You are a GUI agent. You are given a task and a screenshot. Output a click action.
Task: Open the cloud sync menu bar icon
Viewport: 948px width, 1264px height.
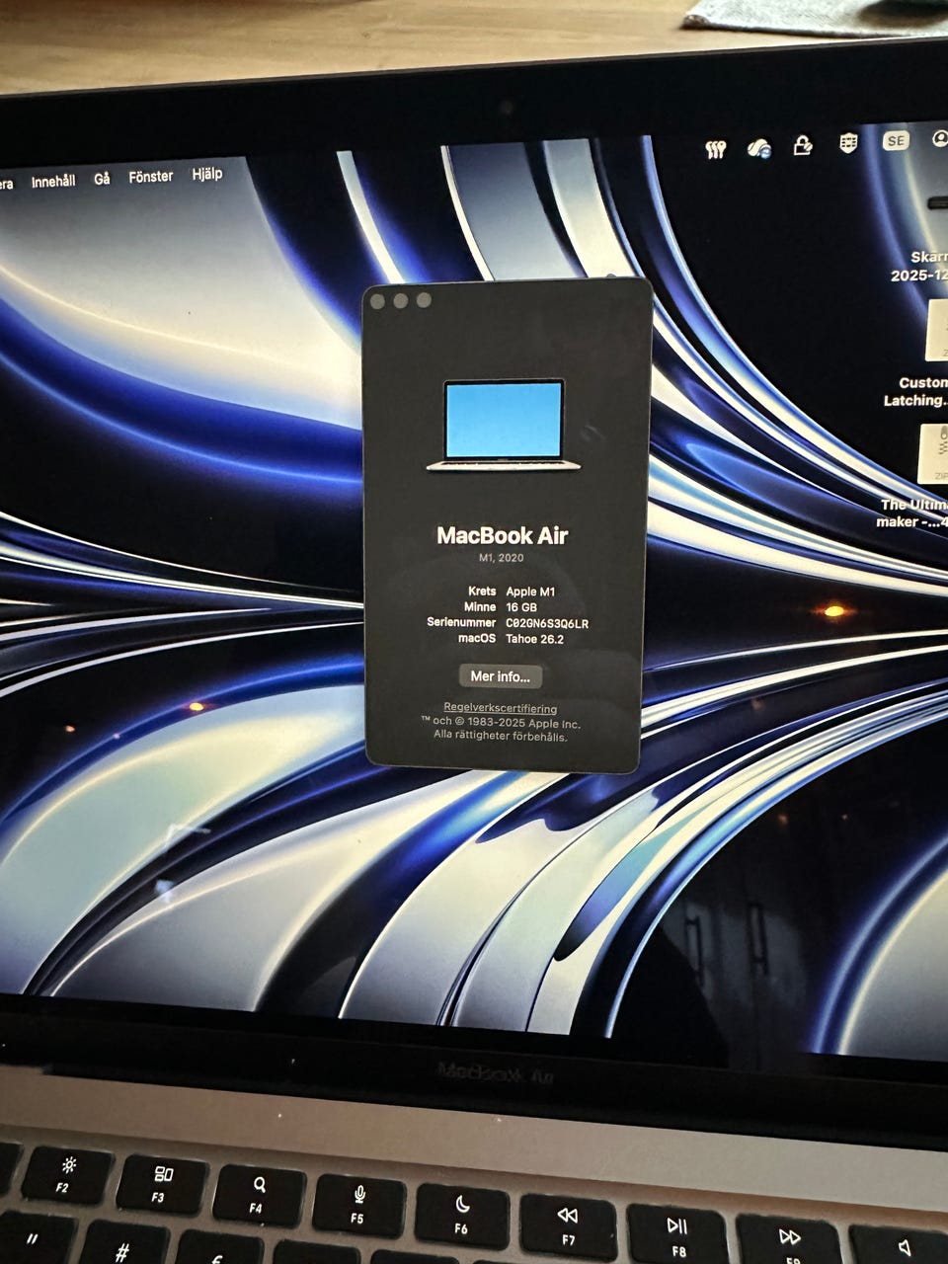point(758,148)
